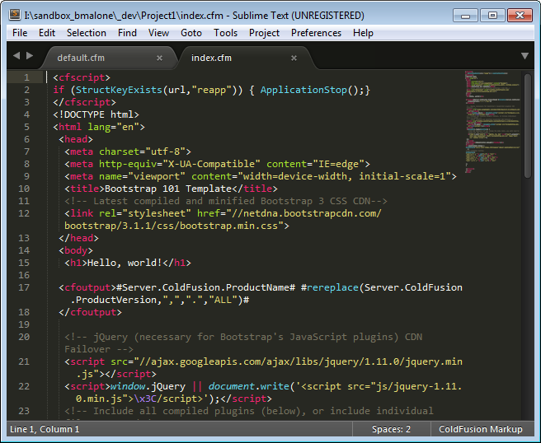Screen dimensions: 541x443
Task: Open the tab list dropdown arrow
Action: click(x=525, y=56)
